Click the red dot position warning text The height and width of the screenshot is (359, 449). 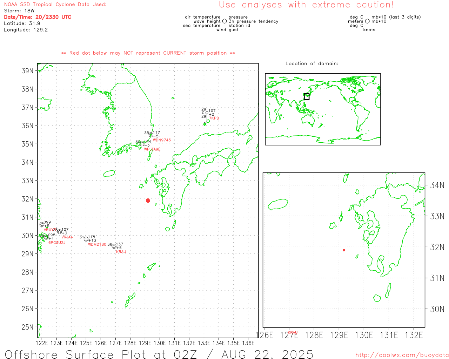pos(148,53)
